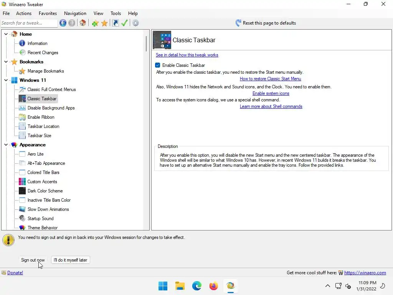Viewport: 393px width, 295px height.
Task: Open the clock and date in system tray
Action: coord(366,286)
